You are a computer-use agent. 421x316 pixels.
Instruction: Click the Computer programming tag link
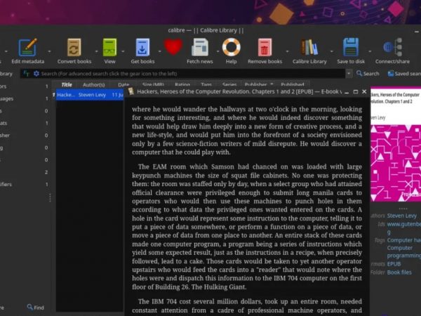coord(404,251)
